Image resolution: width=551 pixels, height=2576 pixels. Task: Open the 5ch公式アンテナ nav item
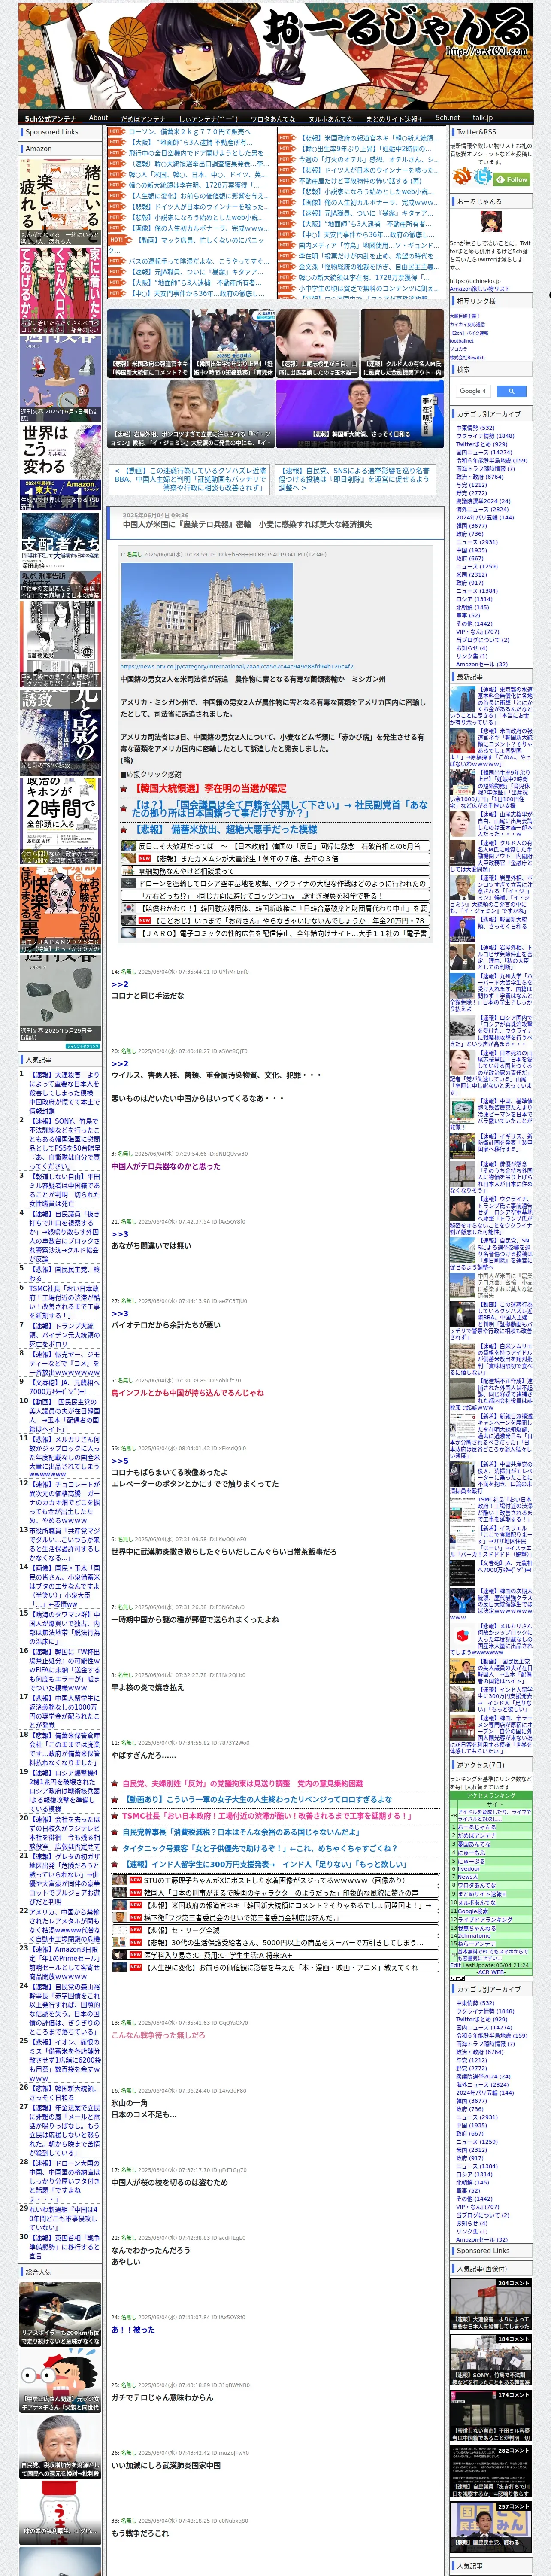click(50, 118)
